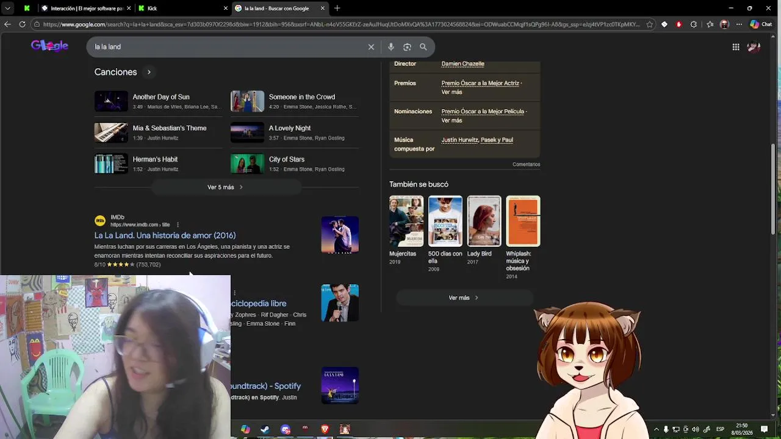
Task: Open the browser extensions puzzle icon
Action: (x=694, y=24)
